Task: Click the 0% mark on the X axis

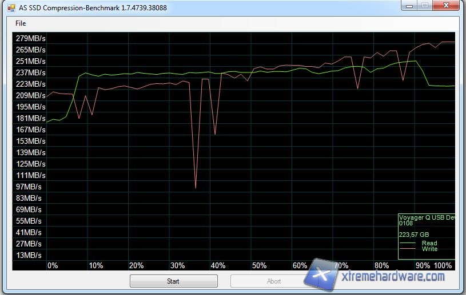Action: coord(53,265)
